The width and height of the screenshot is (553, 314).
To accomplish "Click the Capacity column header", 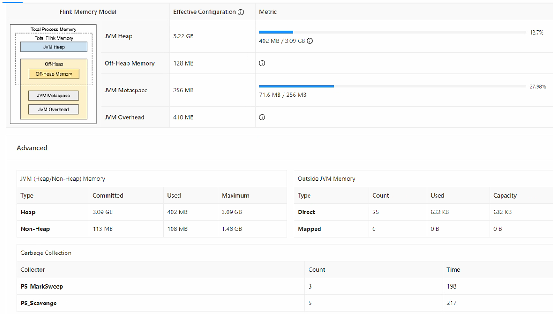I will 505,195.
